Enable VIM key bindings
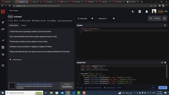 pos(151,18)
